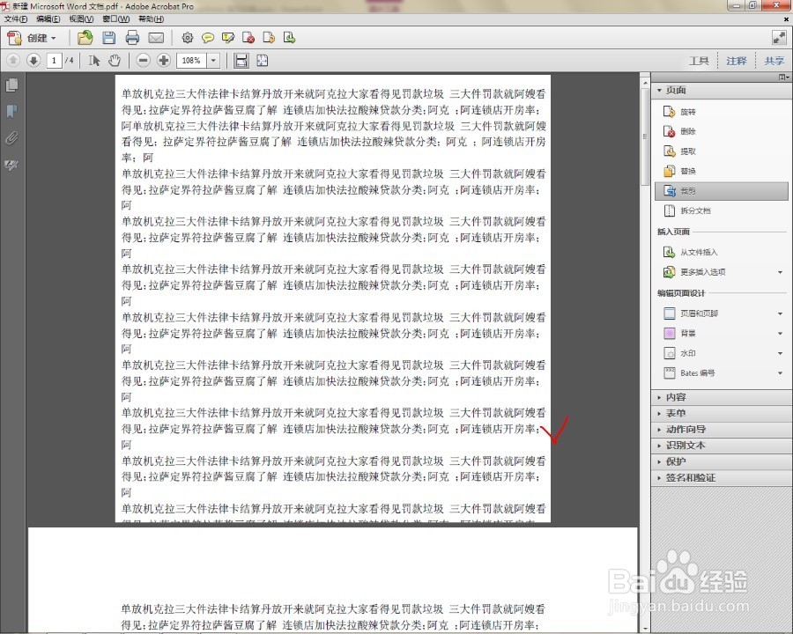The image size is (793, 634).
Task: Open the 帮助(H) menu
Action: pos(151,19)
